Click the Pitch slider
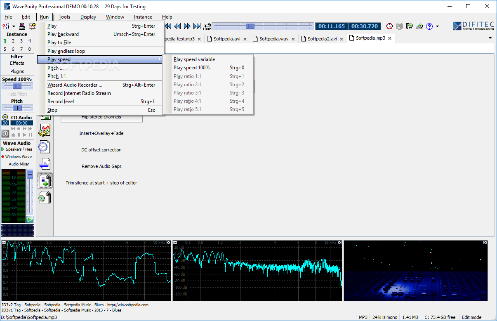Screen dimensions: 497x321 [x=17, y=108]
